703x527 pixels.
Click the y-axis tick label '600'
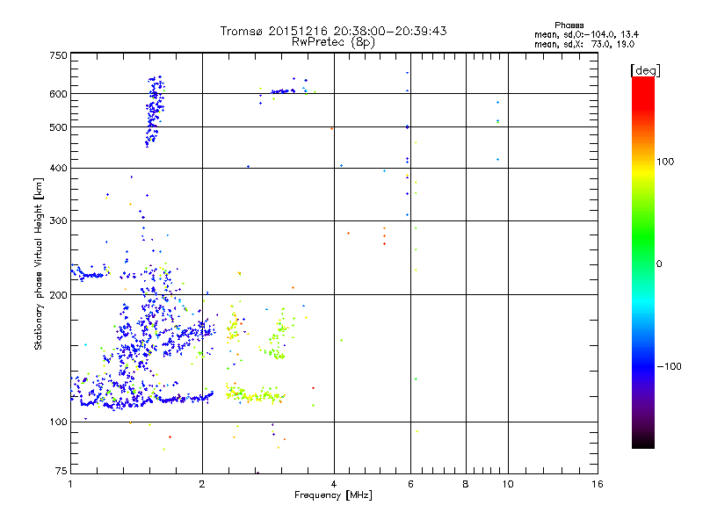click(59, 94)
